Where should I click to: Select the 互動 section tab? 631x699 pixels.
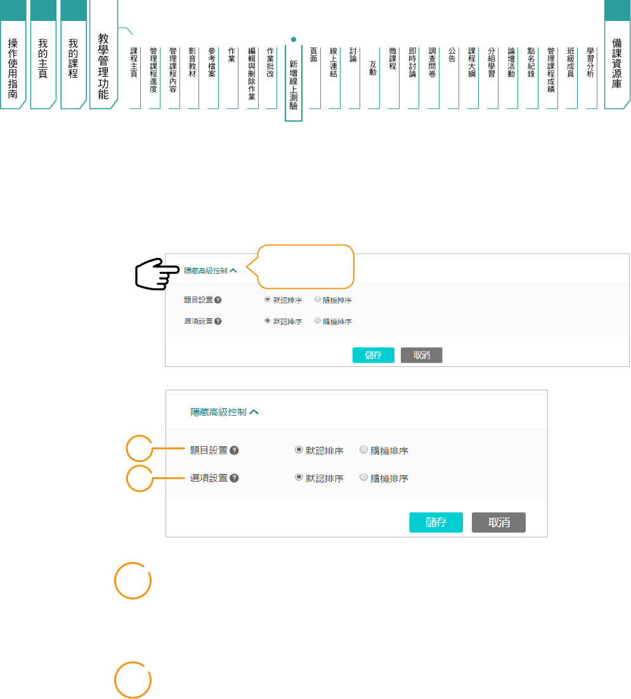click(x=374, y=77)
